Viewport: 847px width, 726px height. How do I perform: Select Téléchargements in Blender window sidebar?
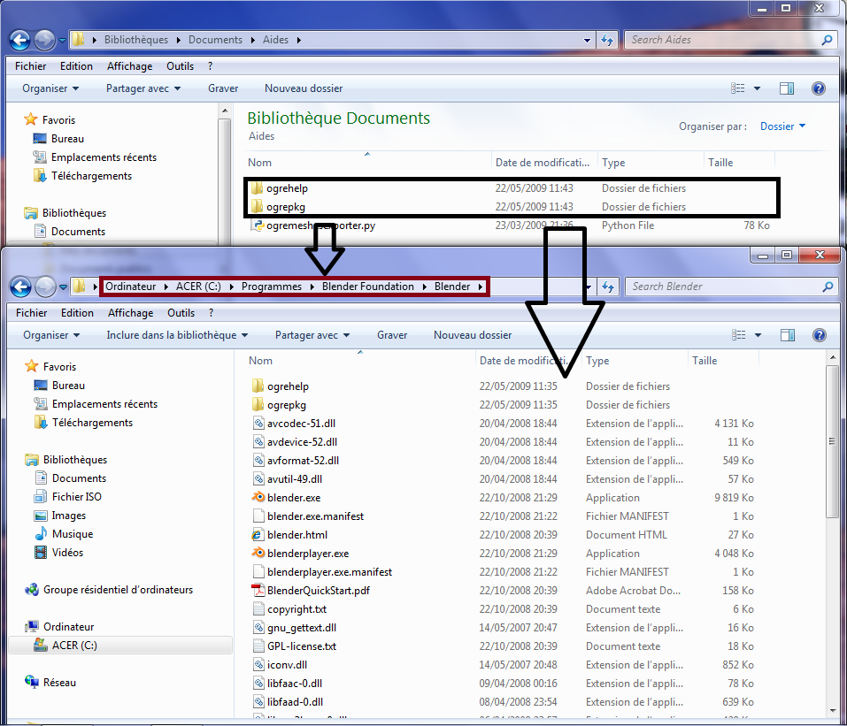click(92, 423)
